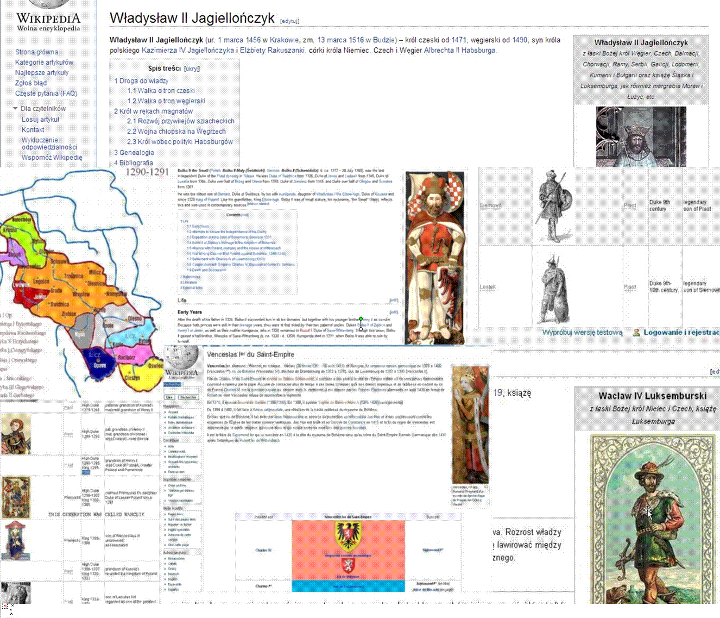Image resolution: width=720 pixels, height=618 pixels.
Task: Follow the 1516 year link
Action: click(356, 40)
